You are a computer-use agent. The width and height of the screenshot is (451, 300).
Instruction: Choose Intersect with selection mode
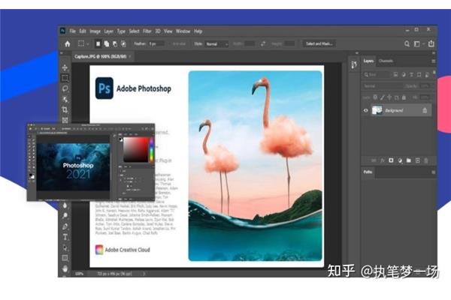pyautogui.click(x=123, y=44)
